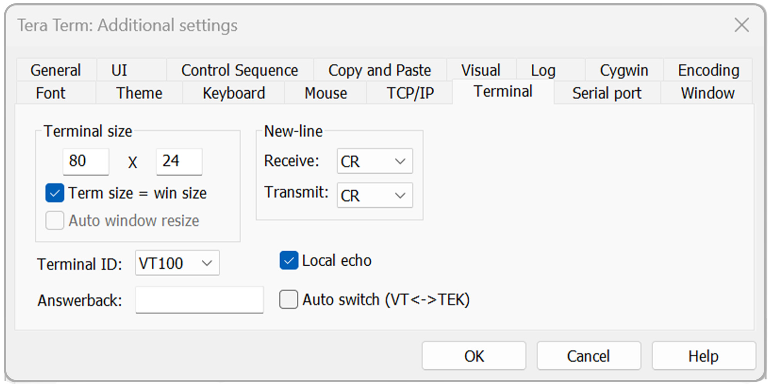770x384 pixels.
Task: Close the Additional settings dialog
Action: pos(742,25)
